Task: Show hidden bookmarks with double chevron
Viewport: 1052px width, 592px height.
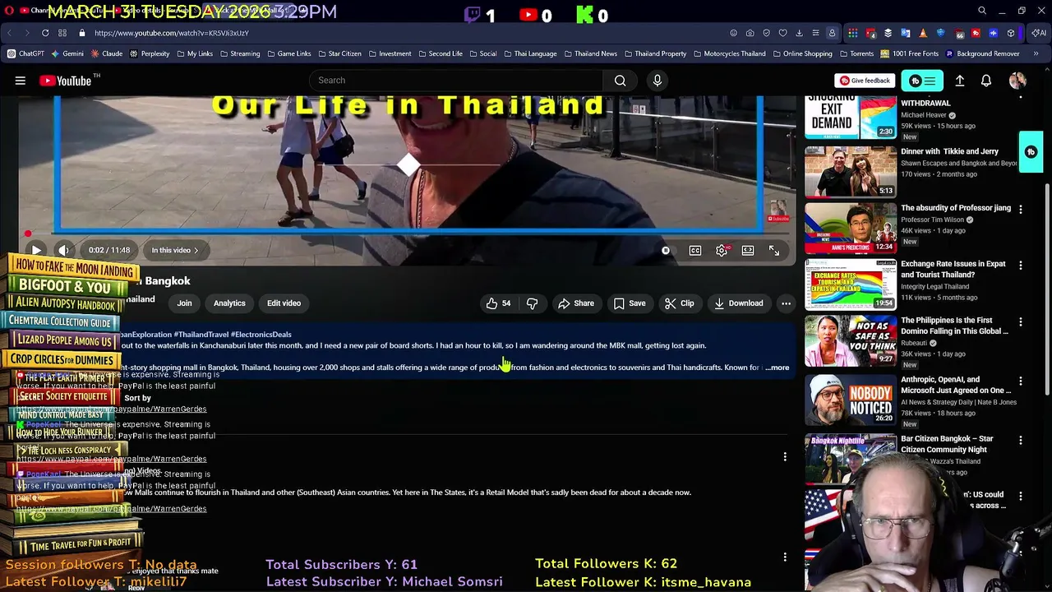Action: 1036,53
